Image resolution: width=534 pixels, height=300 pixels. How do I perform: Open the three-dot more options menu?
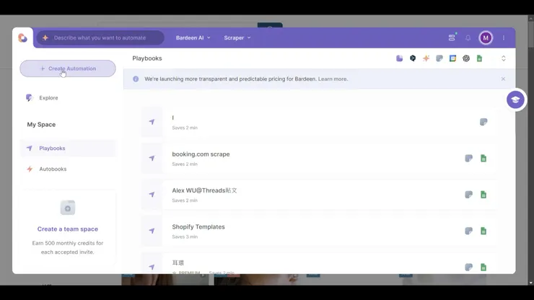504,37
